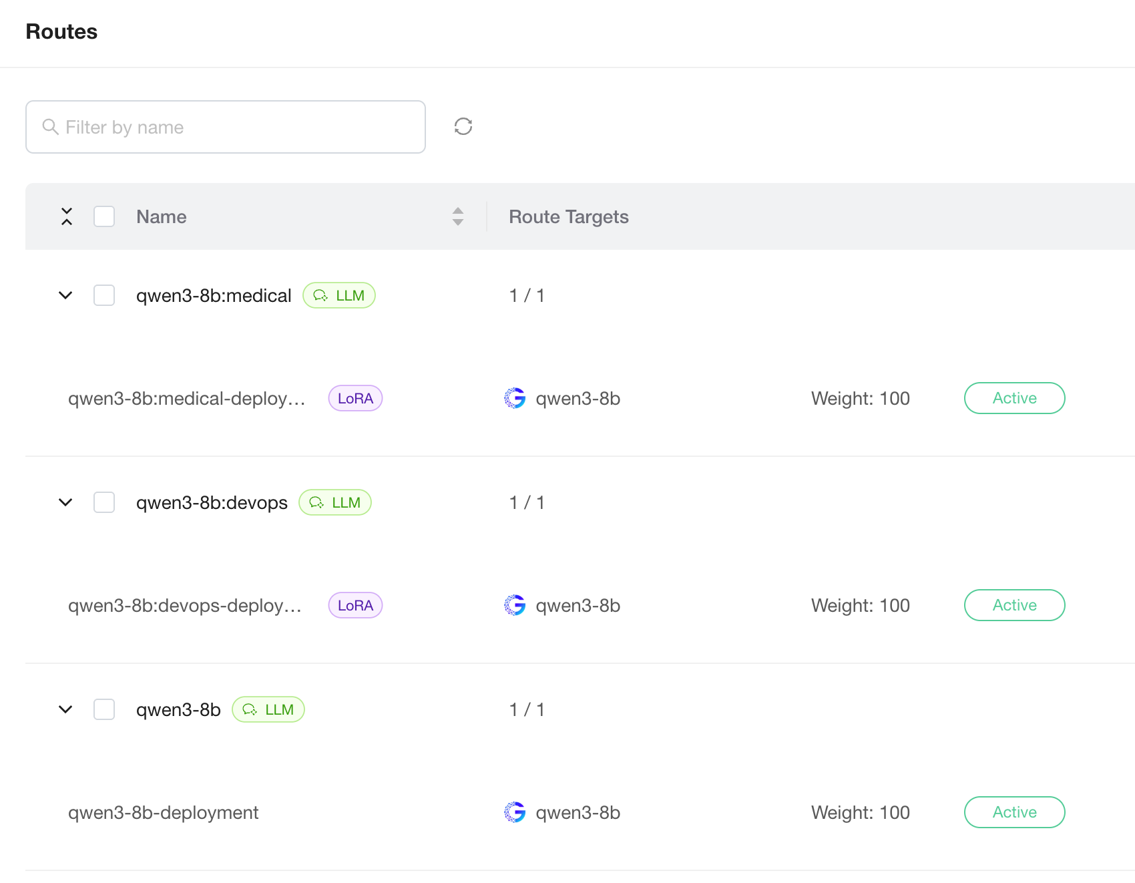Click the 1 / 1 count for qwen3-8b:devops

pos(527,502)
